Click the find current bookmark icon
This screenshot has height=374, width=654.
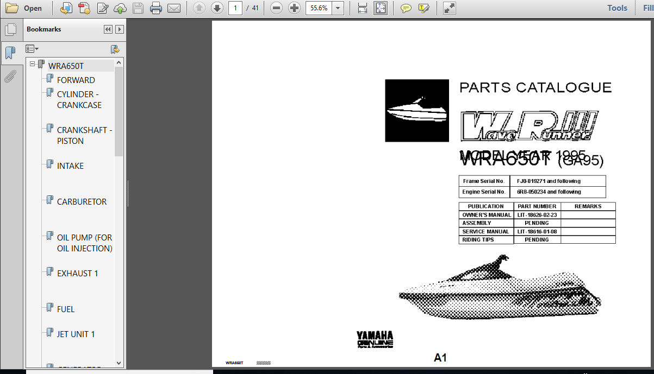point(115,49)
